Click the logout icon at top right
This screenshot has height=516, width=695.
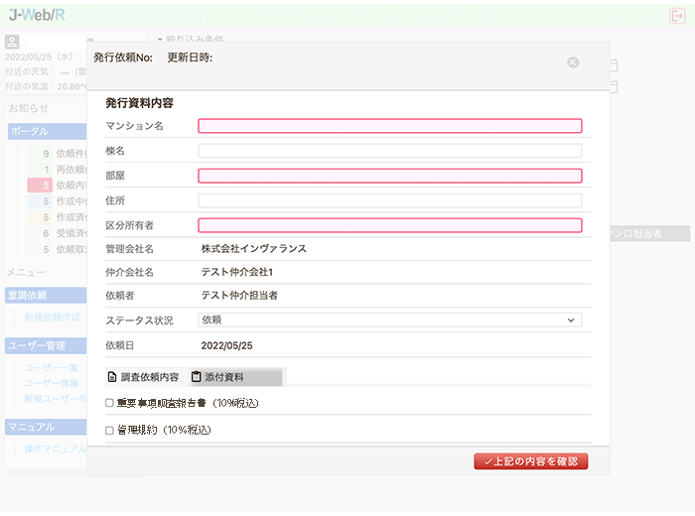(678, 16)
